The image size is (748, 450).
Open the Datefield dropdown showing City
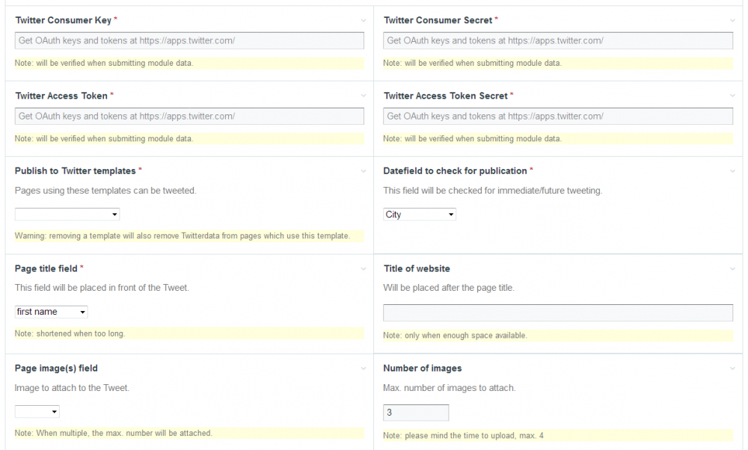point(420,215)
